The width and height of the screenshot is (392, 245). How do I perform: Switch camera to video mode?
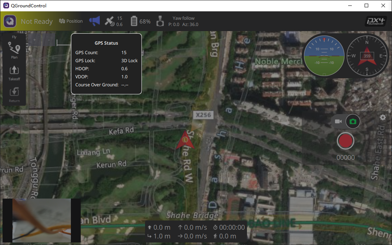[338, 121]
